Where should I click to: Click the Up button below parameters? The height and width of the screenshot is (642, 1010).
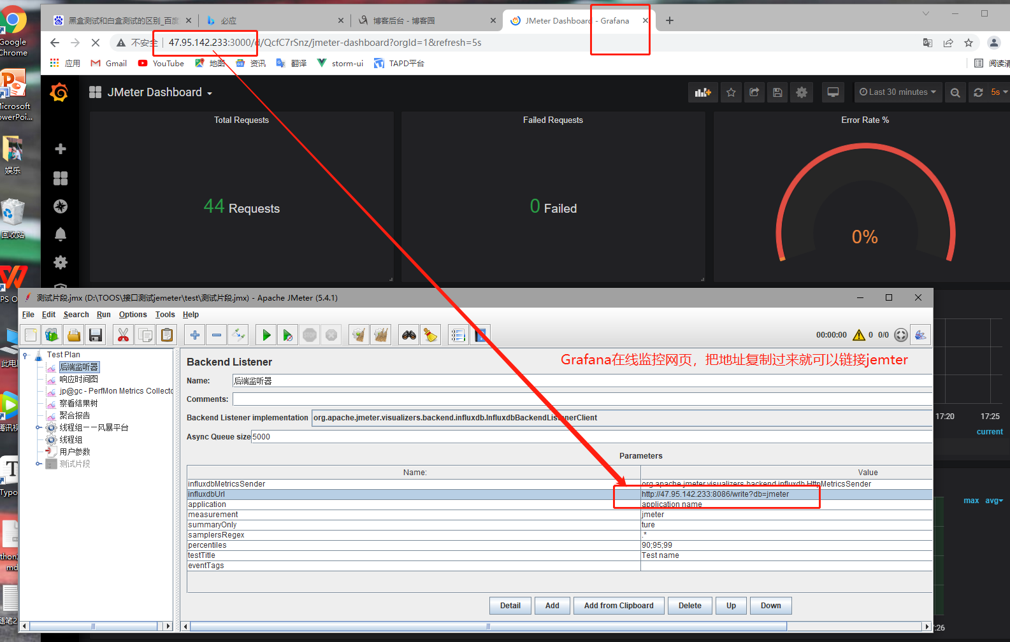coord(731,606)
